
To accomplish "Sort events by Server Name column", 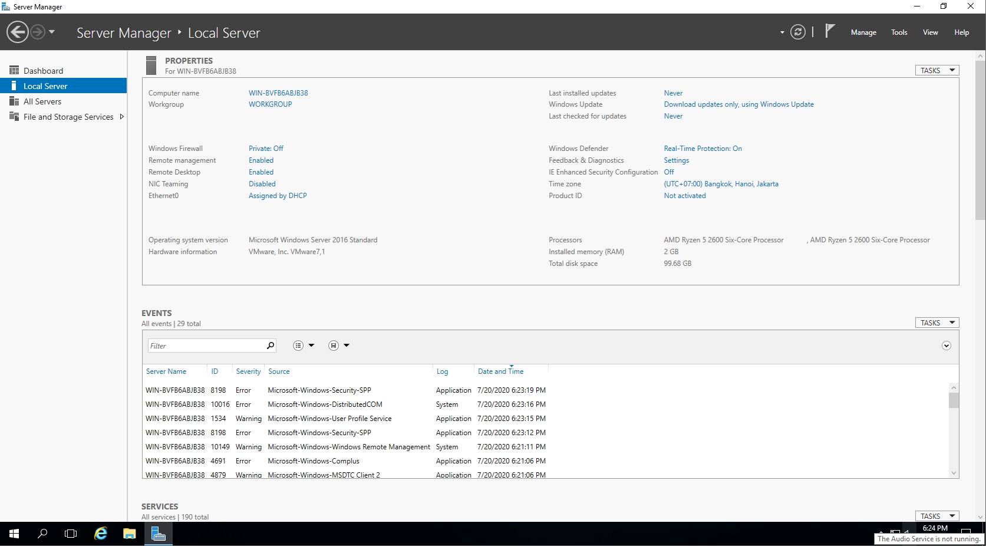I will pyautogui.click(x=166, y=371).
